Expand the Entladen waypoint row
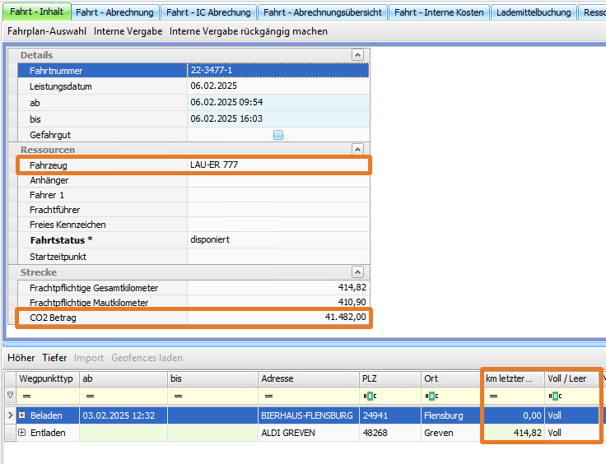 (x=22, y=433)
